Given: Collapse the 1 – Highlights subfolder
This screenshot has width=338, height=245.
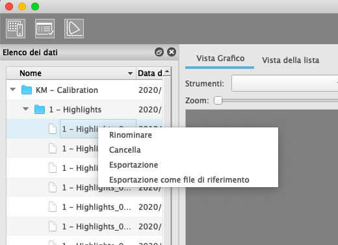Looking at the screenshot, I should tap(26, 109).
